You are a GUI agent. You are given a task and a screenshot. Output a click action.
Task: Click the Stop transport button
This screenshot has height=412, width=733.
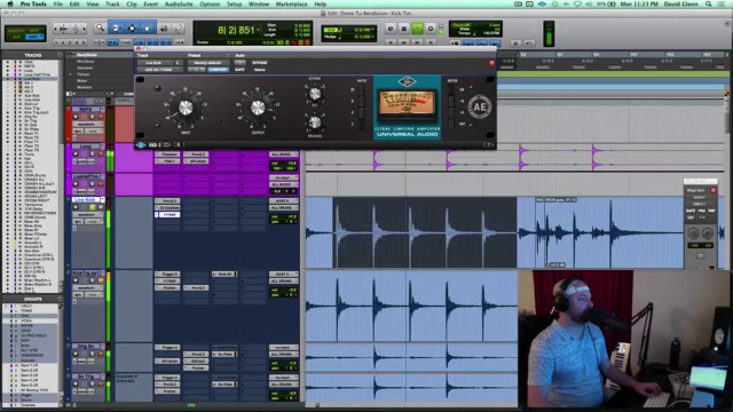tap(404, 28)
